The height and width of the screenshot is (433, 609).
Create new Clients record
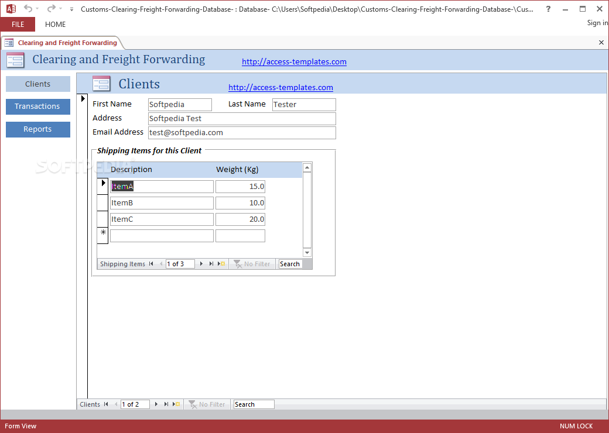(x=176, y=404)
